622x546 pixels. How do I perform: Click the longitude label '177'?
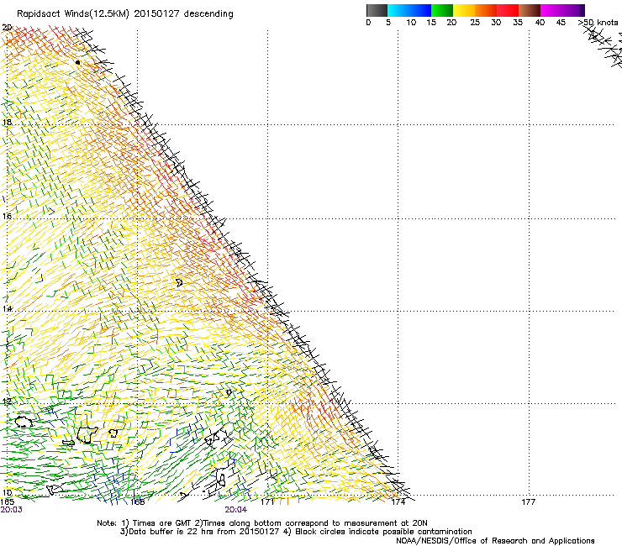[x=528, y=502]
